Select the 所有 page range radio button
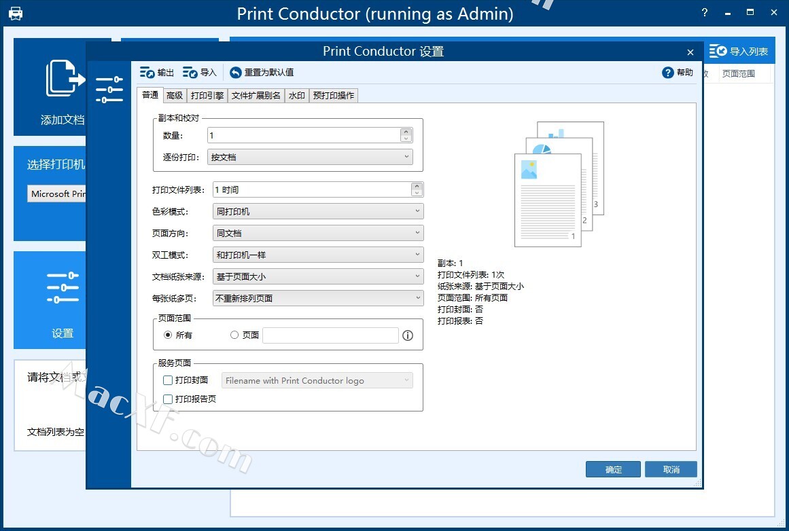Viewport: 789px width, 531px height. (x=168, y=335)
